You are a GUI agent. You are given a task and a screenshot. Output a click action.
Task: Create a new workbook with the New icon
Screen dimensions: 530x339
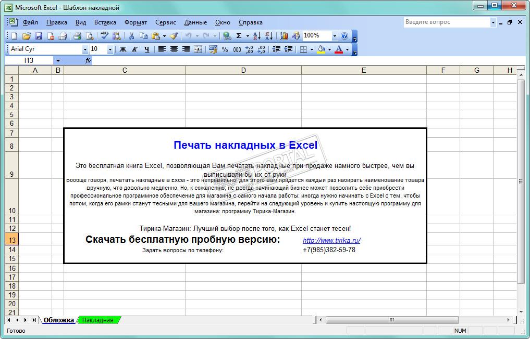(x=14, y=36)
